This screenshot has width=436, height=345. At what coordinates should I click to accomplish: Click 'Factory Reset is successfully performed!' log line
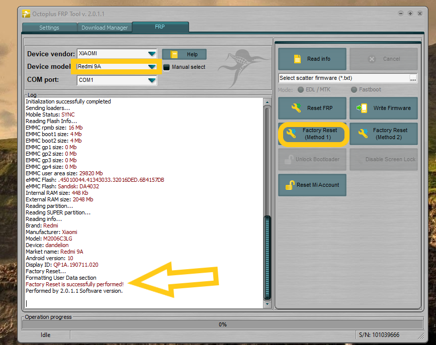[74, 284]
